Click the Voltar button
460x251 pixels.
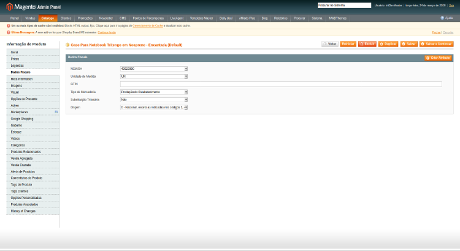(x=330, y=44)
